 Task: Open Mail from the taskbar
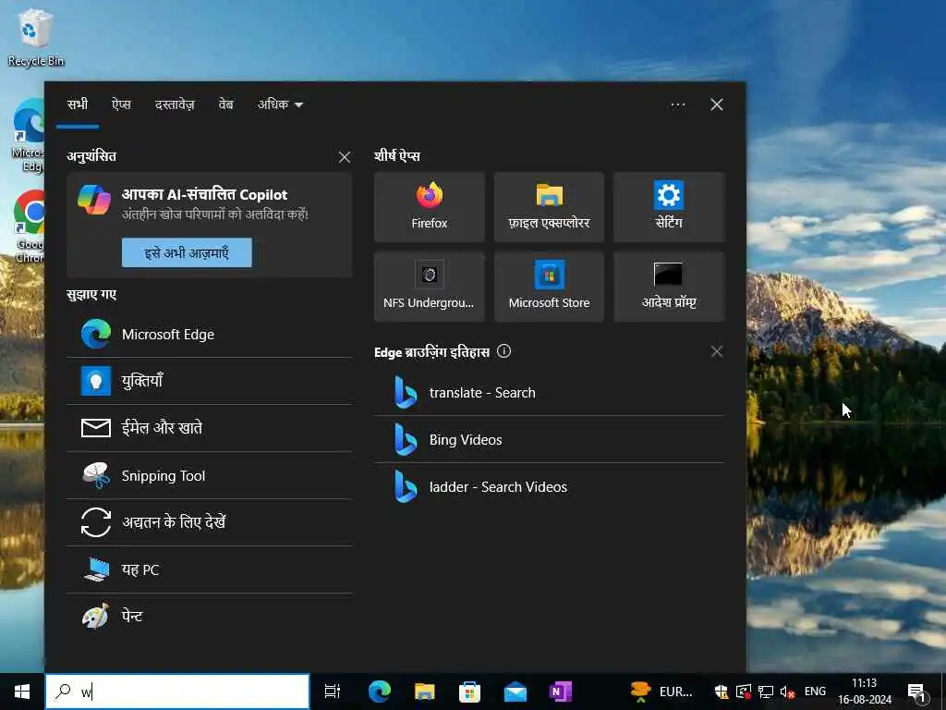click(x=515, y=692)
